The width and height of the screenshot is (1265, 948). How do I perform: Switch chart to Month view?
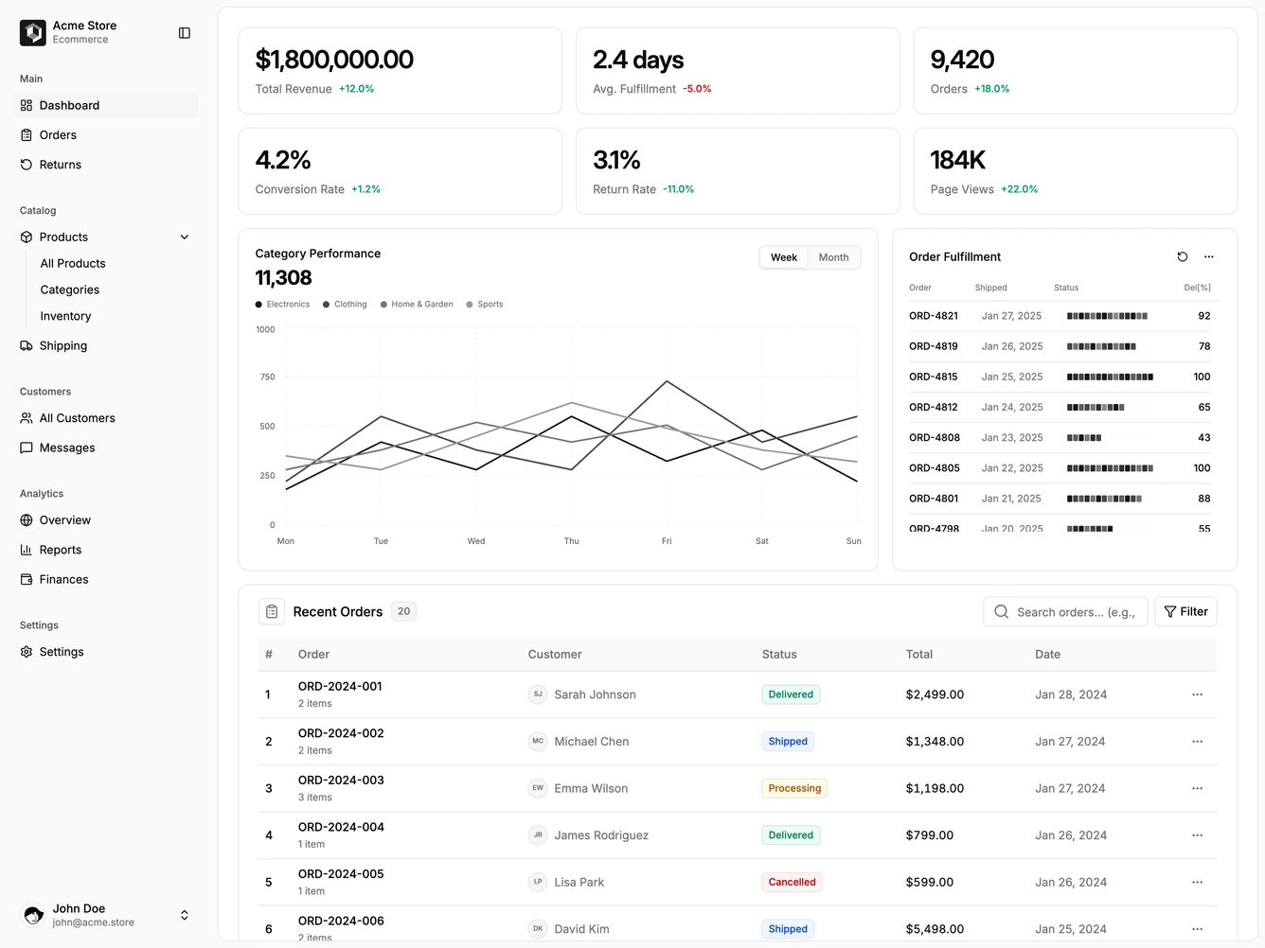[x=833, y=257]
